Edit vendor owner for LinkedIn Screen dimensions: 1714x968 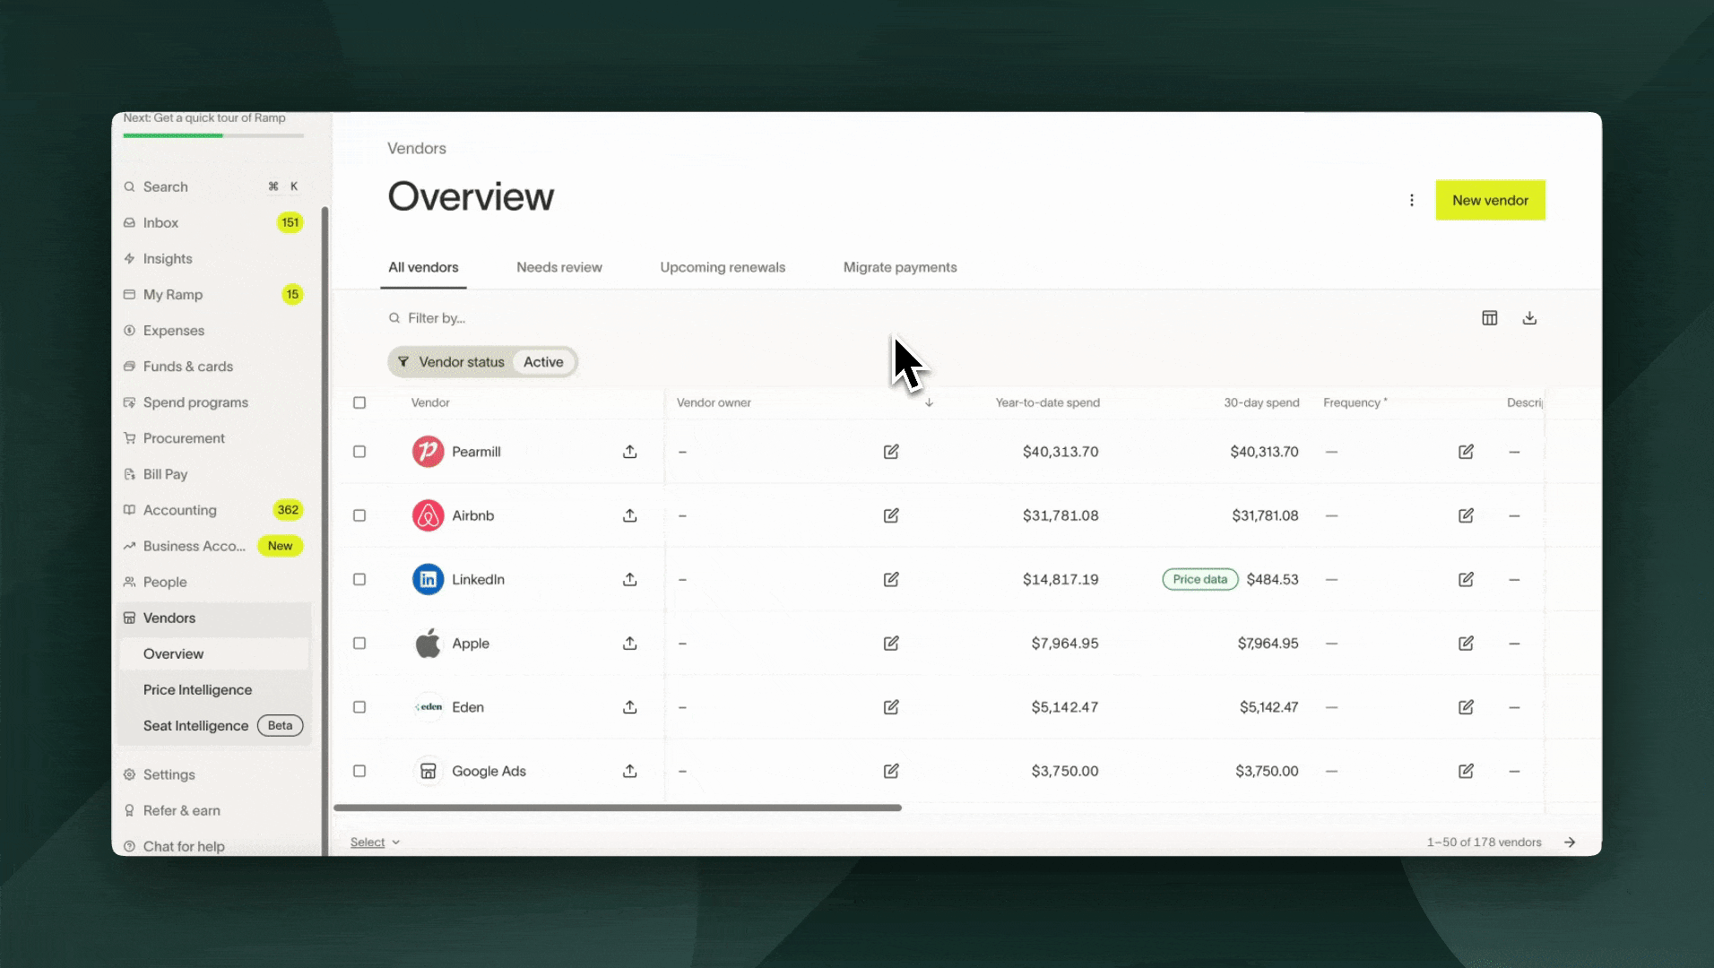click(891, 579)
